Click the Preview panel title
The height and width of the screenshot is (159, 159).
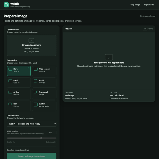68,29
